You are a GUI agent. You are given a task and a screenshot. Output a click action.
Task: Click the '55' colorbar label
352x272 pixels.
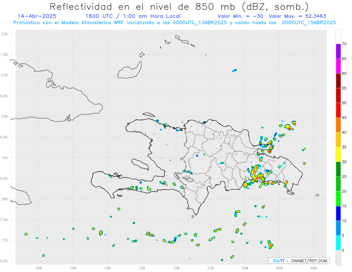344,88
